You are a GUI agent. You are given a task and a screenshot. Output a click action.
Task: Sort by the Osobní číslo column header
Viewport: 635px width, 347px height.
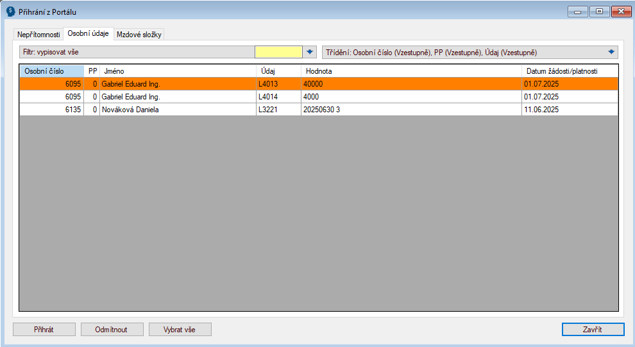[51, 71]
